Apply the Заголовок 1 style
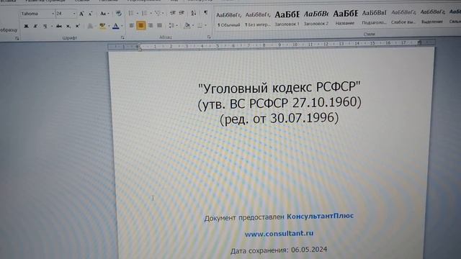The width and height of the screenshot is (461, 259). (x=287, y=19)
